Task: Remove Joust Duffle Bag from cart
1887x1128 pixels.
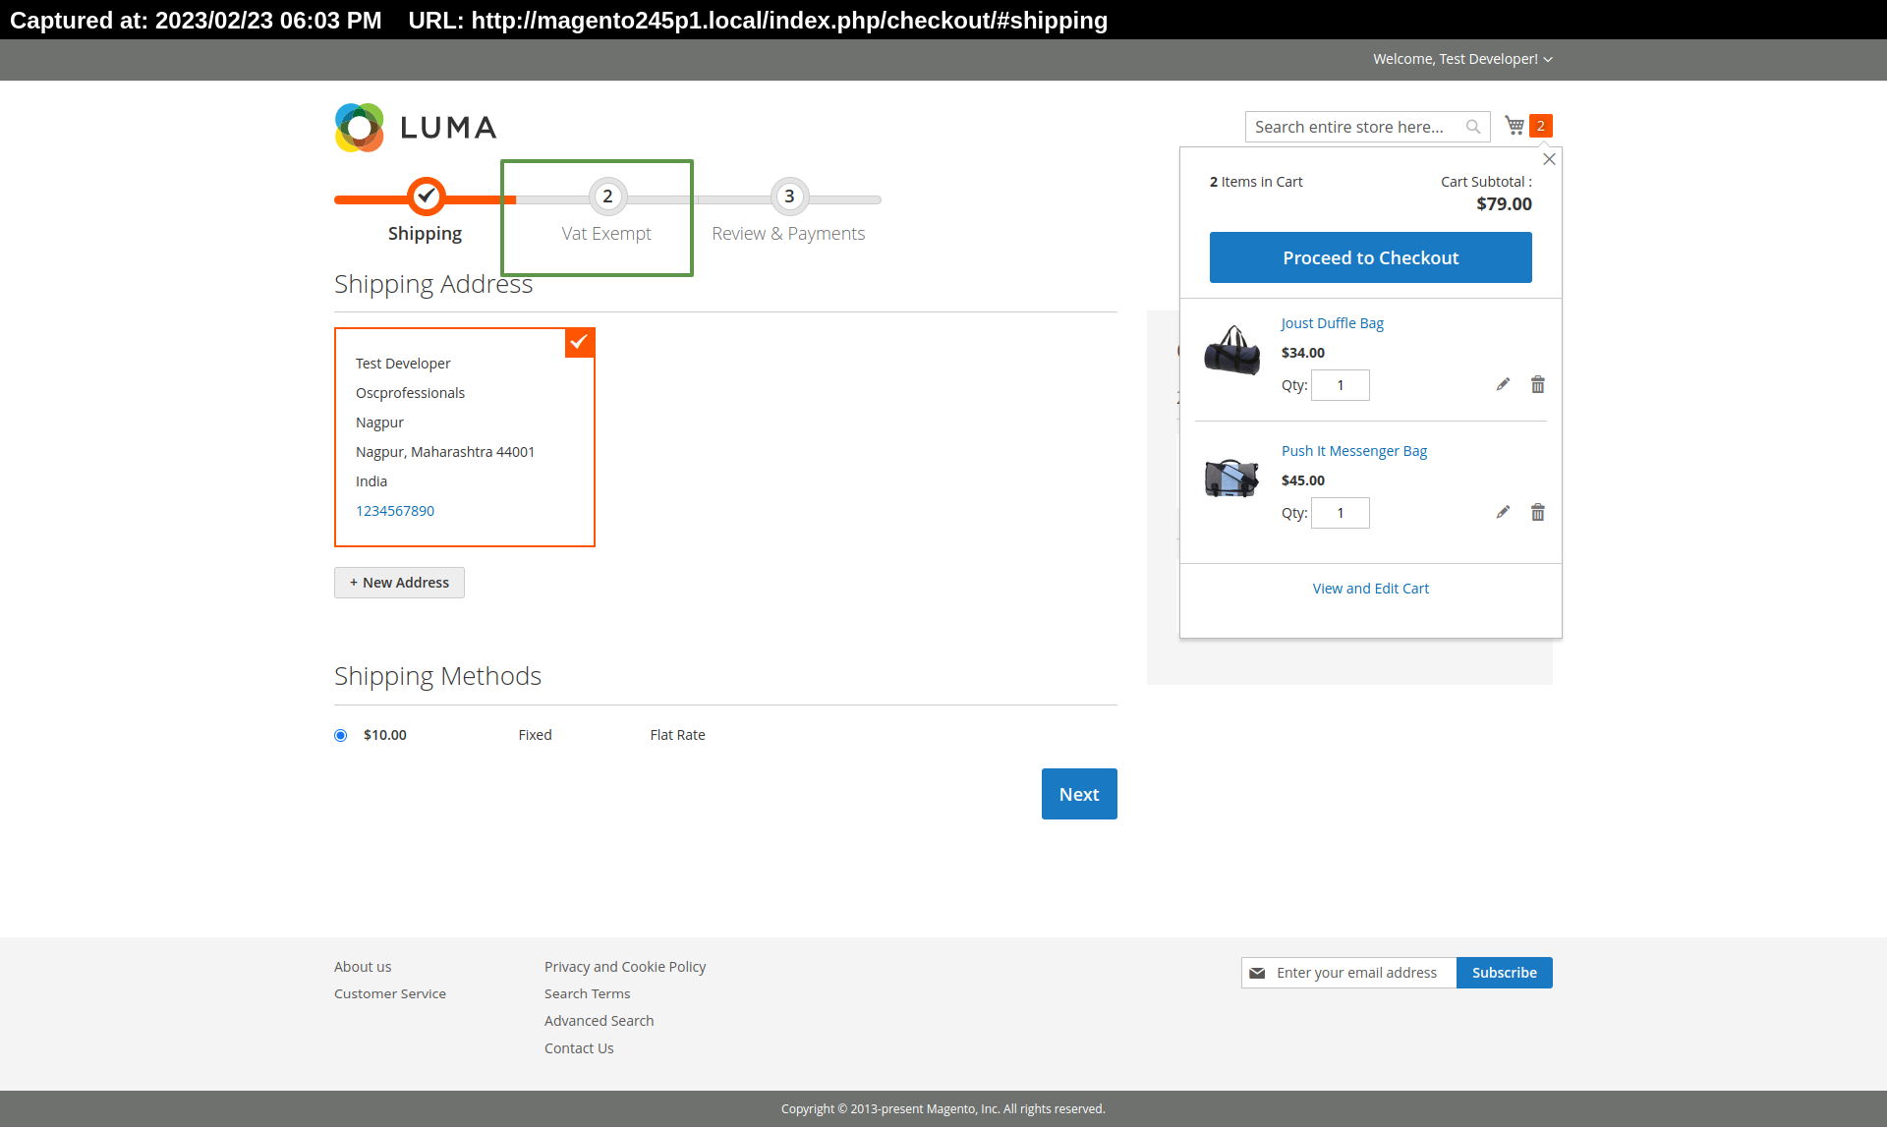Action: click(x=1537, y=384)
